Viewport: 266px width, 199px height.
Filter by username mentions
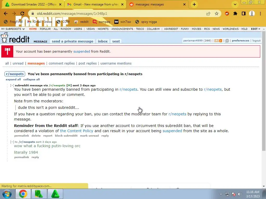[x=116, y=63]
